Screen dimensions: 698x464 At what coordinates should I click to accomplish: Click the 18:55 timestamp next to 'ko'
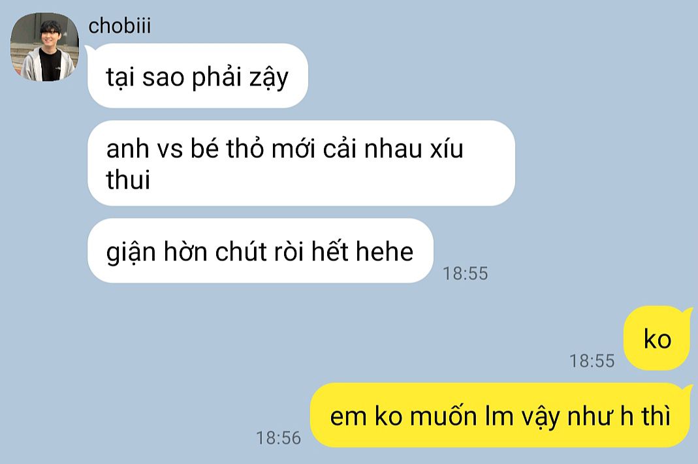point(592,361)
